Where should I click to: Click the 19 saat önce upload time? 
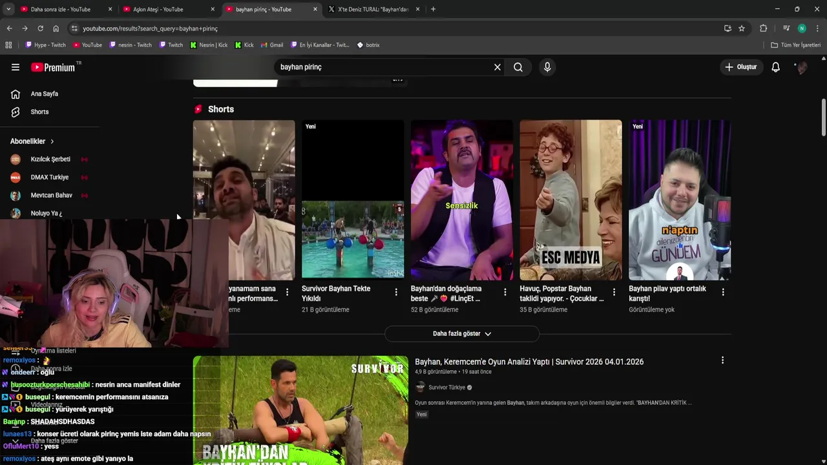tap(477, 372)
